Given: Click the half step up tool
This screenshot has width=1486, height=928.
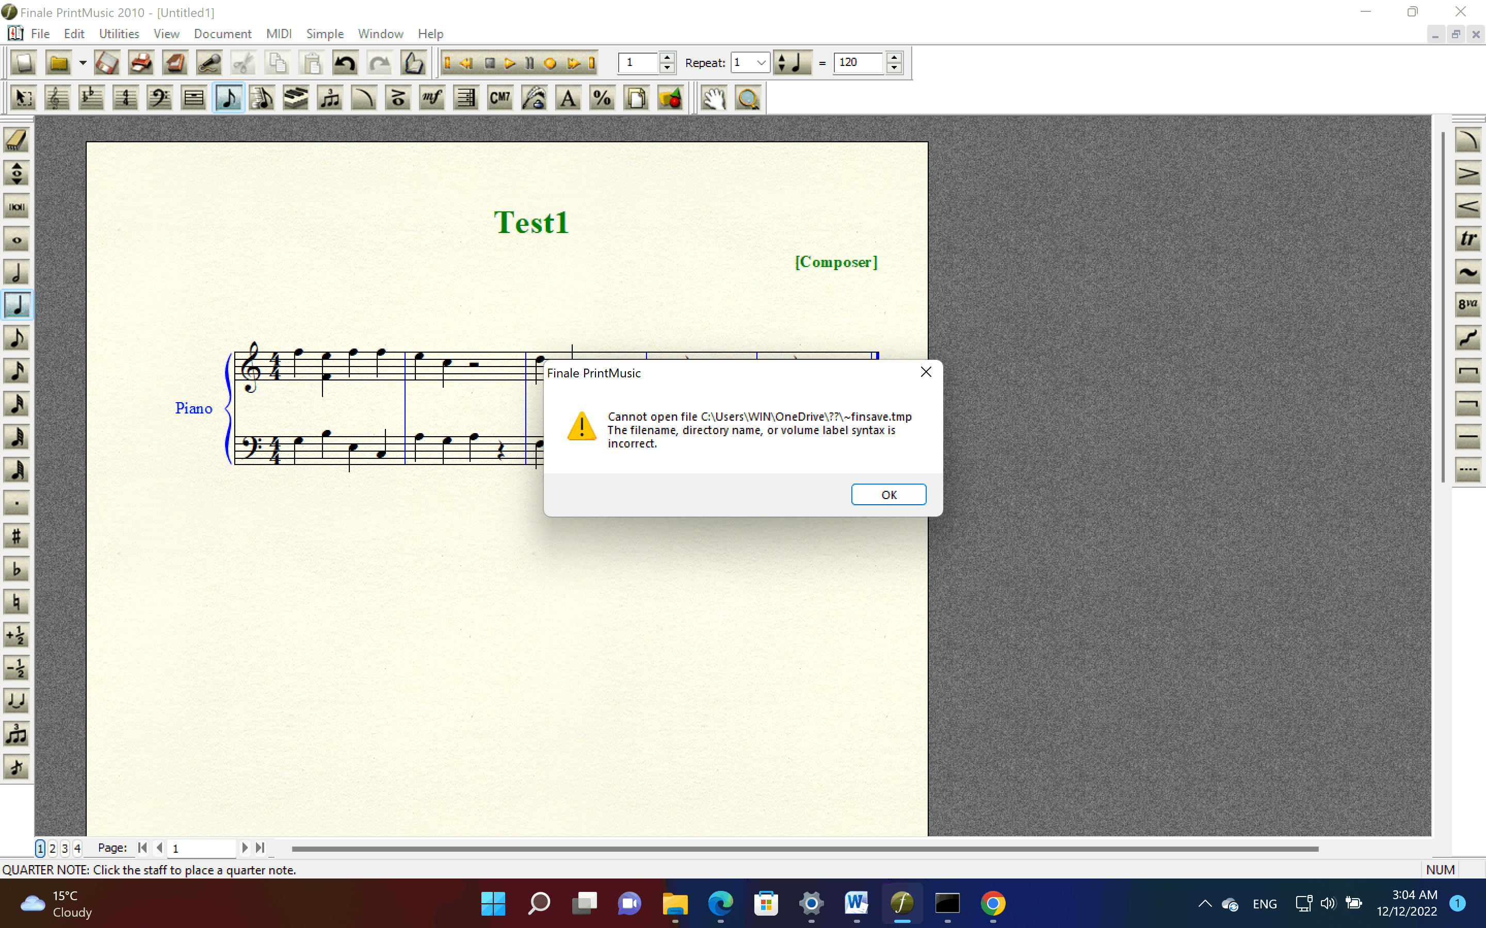Looking at the screenshot, I should point(17,635).
